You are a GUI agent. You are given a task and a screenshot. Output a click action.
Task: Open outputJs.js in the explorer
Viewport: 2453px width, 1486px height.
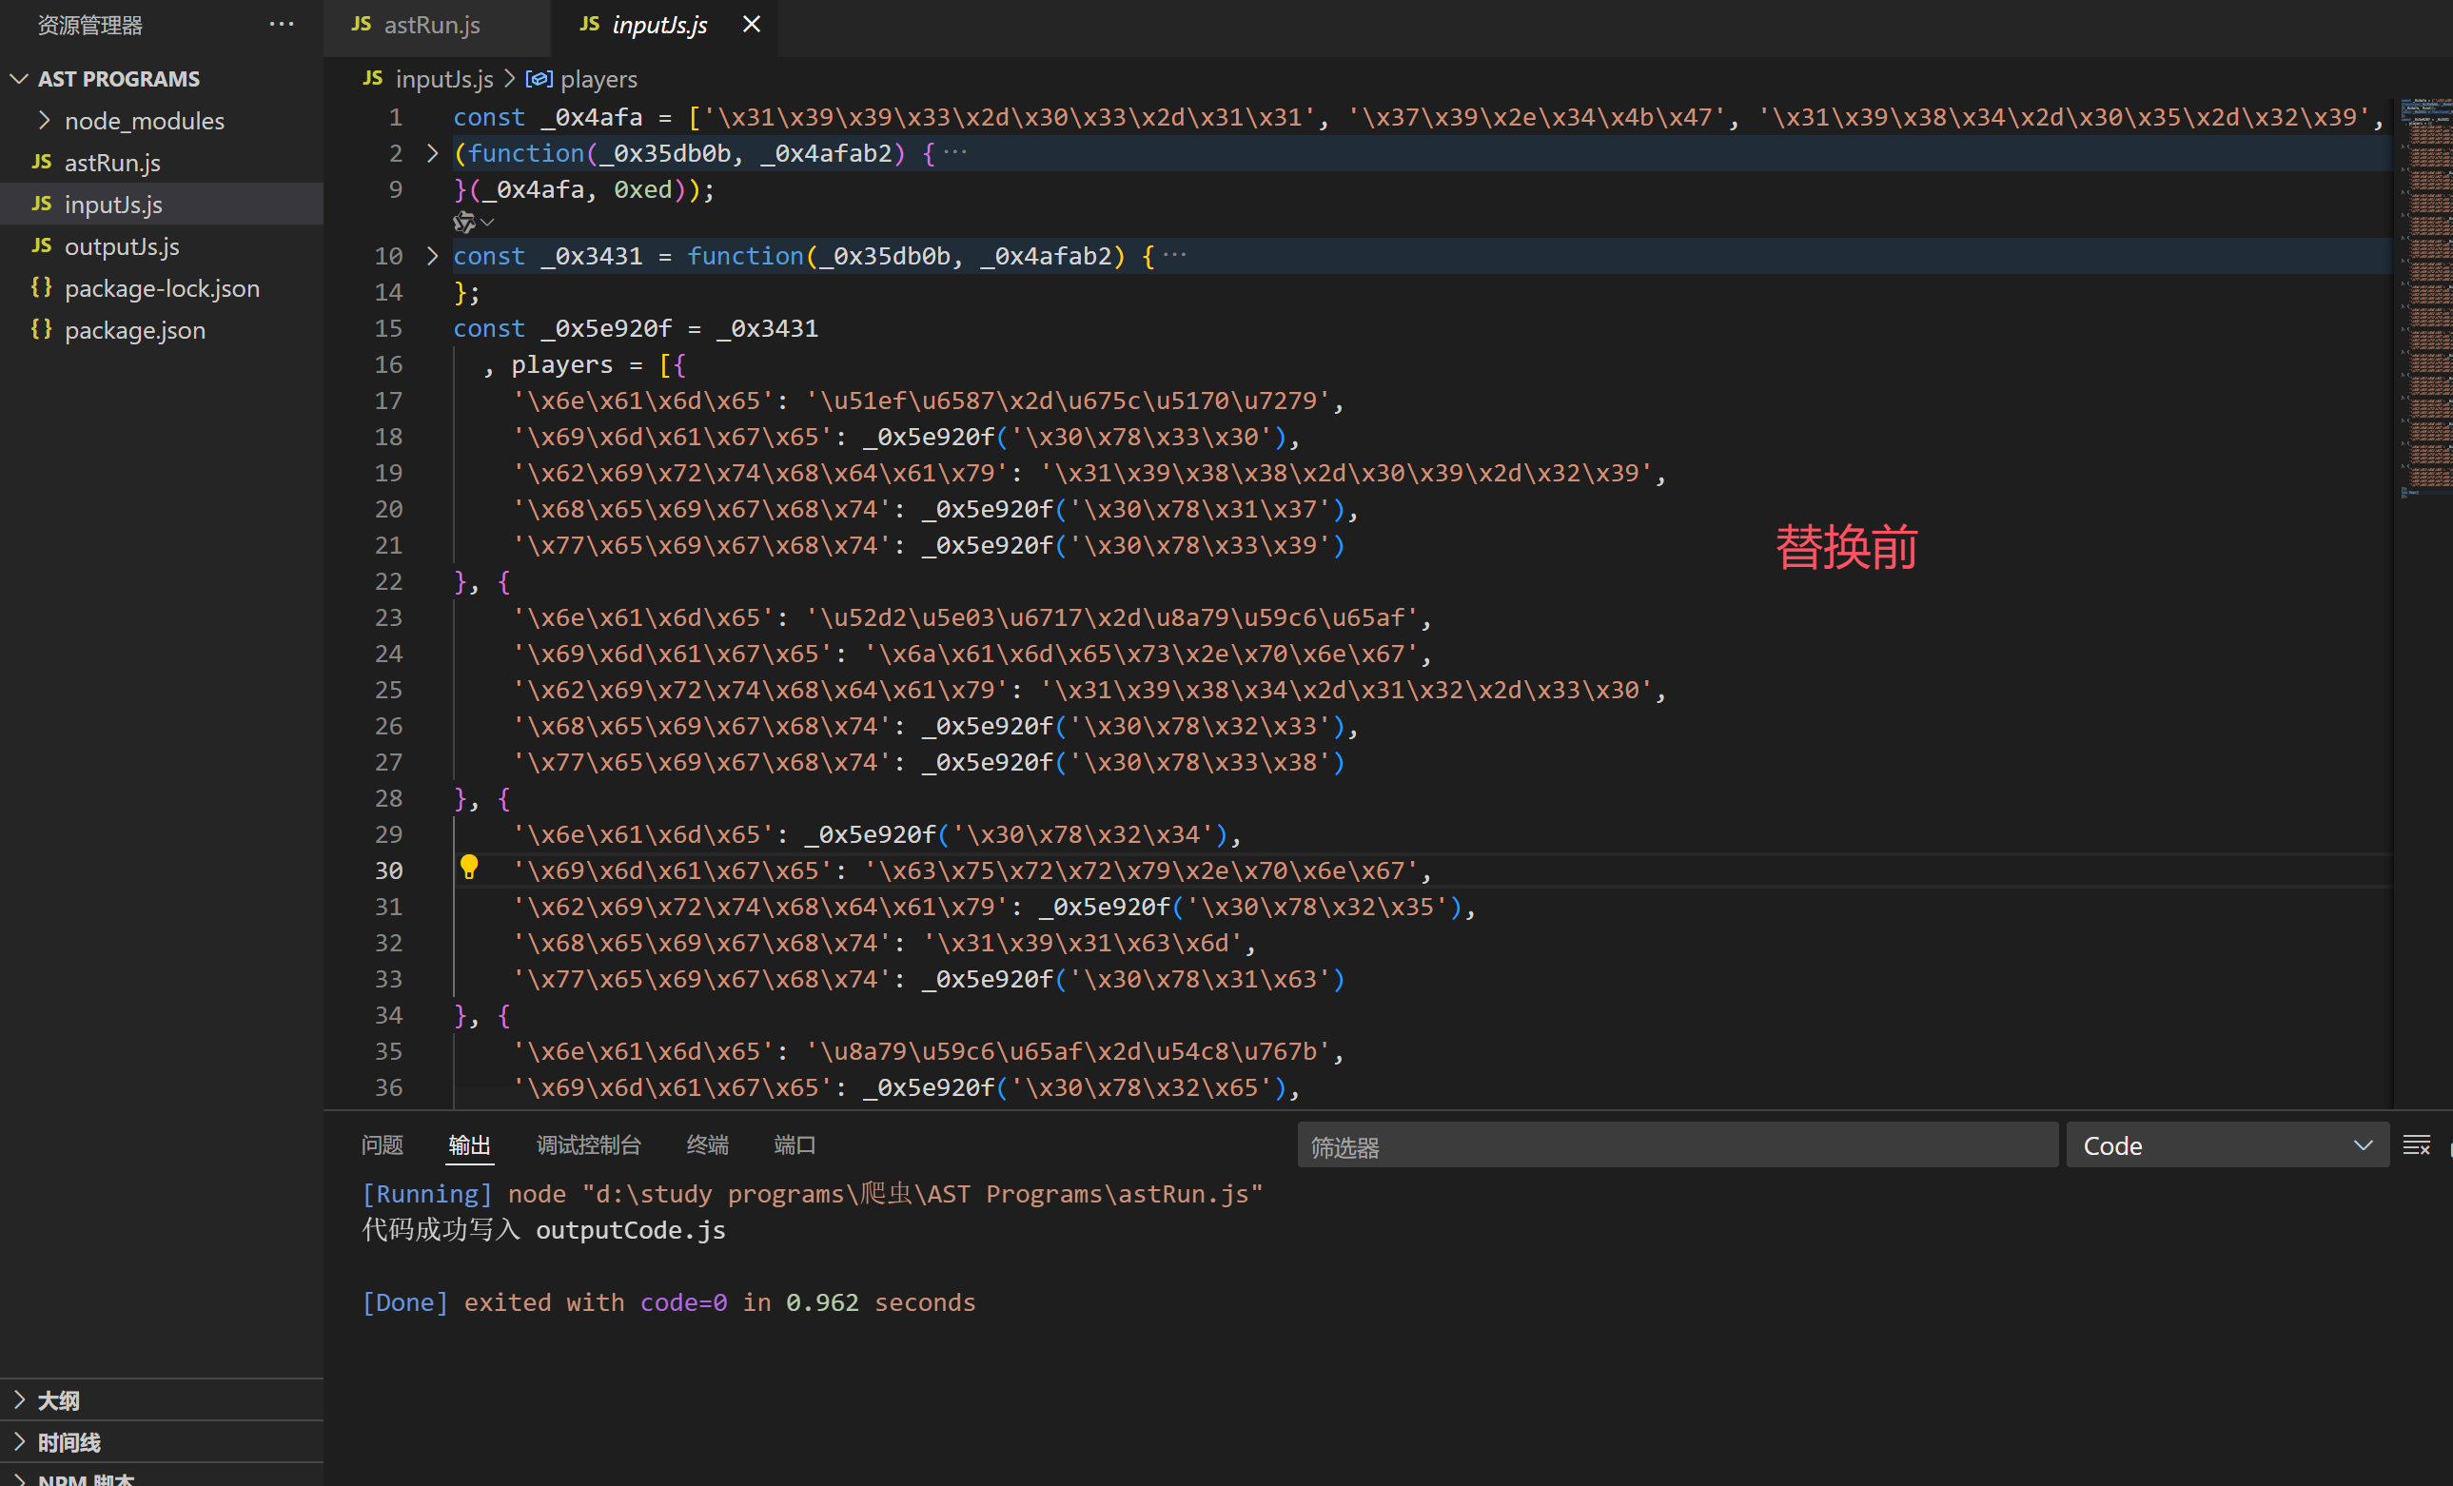(122, 245)
